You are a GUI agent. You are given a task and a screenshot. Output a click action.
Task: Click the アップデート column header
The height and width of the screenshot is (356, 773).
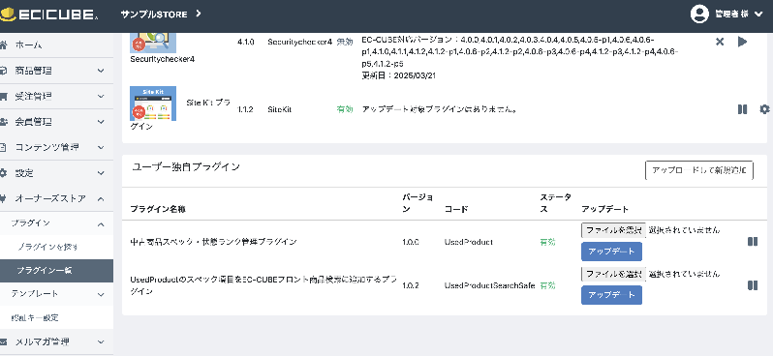(604, 209)
